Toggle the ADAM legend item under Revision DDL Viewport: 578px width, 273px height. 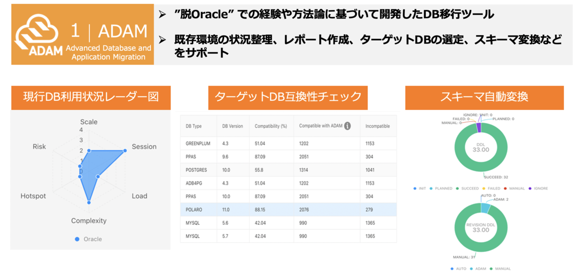pyautogui.click(x=478, y=269)
